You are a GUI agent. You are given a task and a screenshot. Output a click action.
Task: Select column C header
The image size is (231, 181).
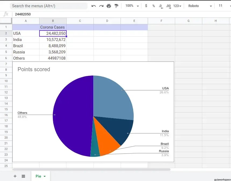pyautogui.click(x=80, y=21)
